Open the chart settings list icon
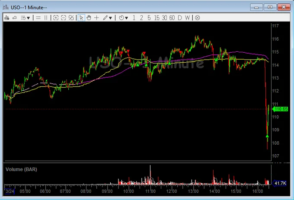 pyautogui.click(x=23, y=18)
